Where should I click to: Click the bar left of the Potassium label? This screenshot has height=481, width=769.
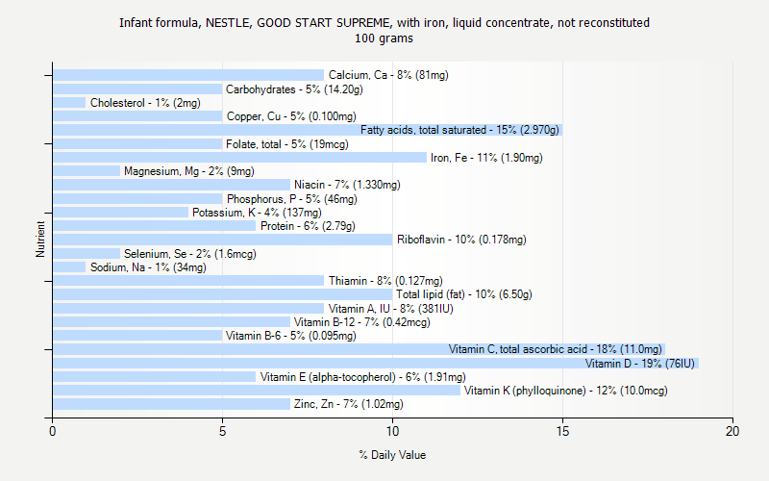pos(121,213)
